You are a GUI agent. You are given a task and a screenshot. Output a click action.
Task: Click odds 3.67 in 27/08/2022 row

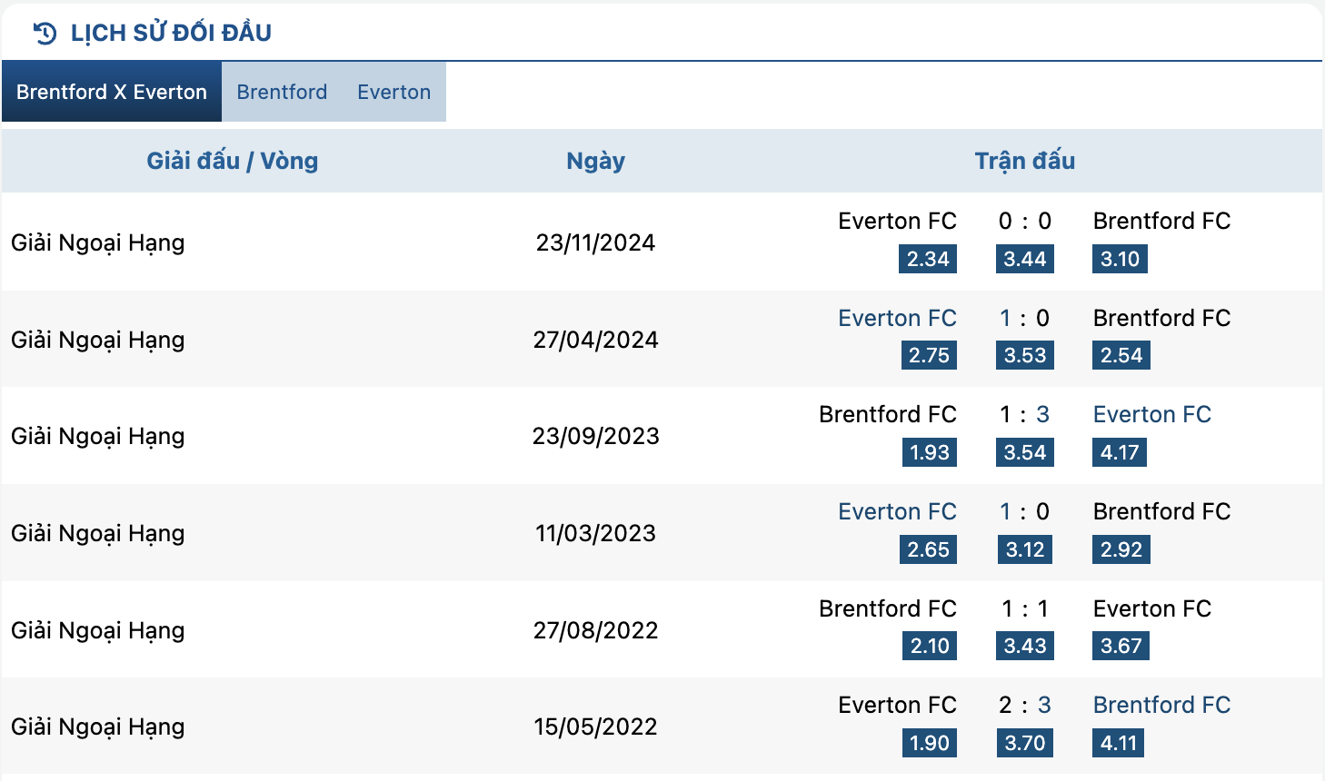pos(1121,646)
